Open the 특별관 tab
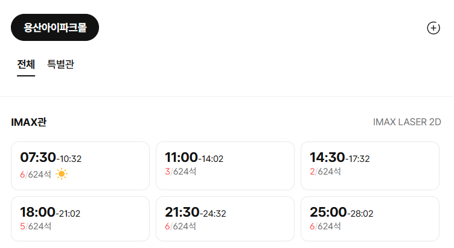The width and height of the screenshot is (454, 248). coord(60,64)
